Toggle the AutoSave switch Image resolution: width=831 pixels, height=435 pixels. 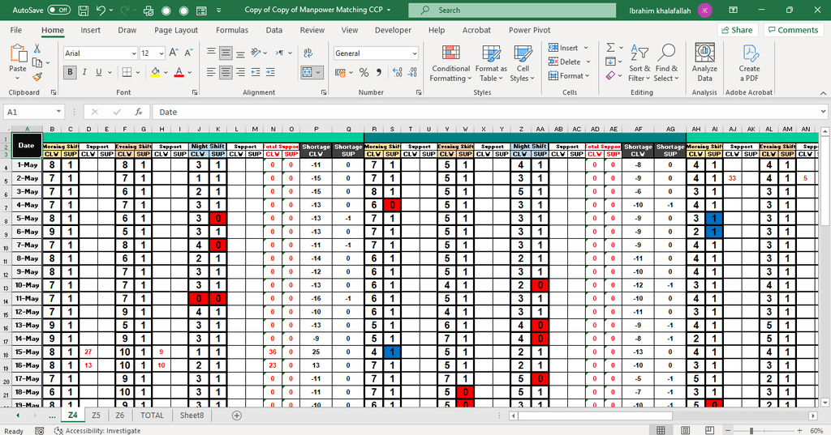[x=58, y=10]
